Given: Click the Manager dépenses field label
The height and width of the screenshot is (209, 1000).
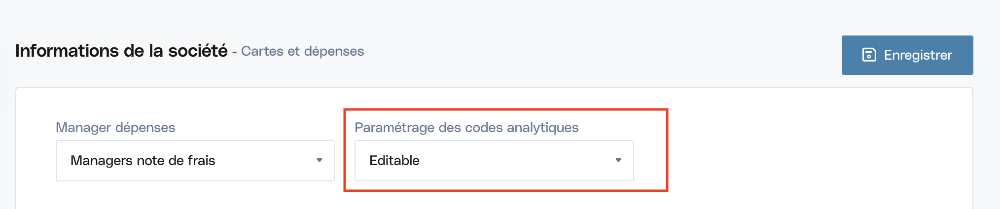Looking at the screenshot, I should [115, 128].
